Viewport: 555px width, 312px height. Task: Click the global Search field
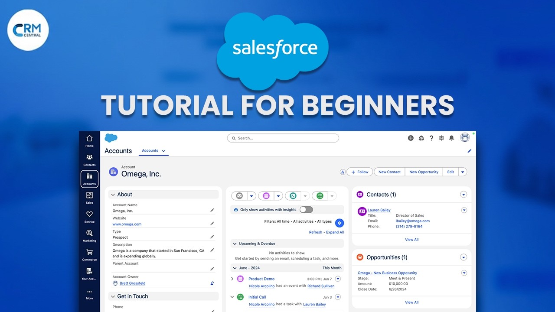click(x=283, y=138)
